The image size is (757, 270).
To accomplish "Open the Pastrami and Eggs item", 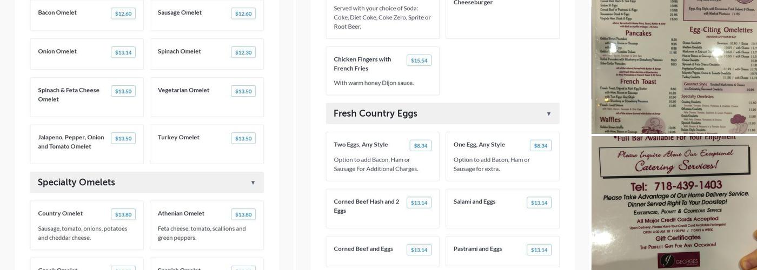I will tap(477, 249).
